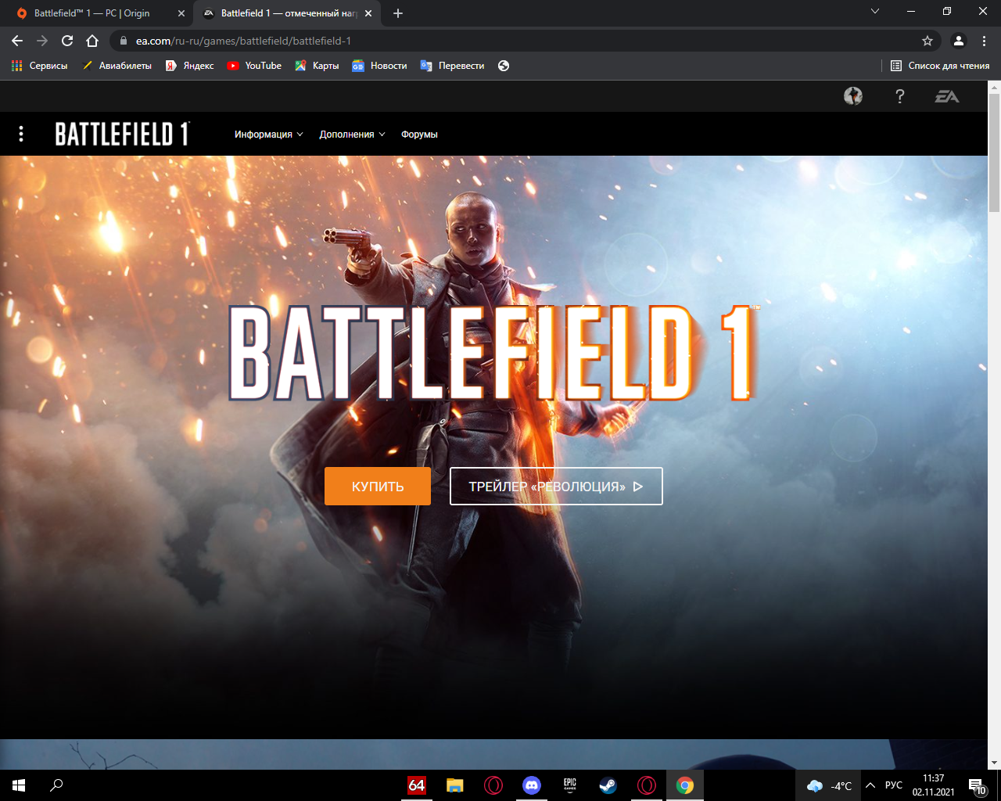Open the browser home page icon
1001x801 pixels.
[x=92, y=41]
